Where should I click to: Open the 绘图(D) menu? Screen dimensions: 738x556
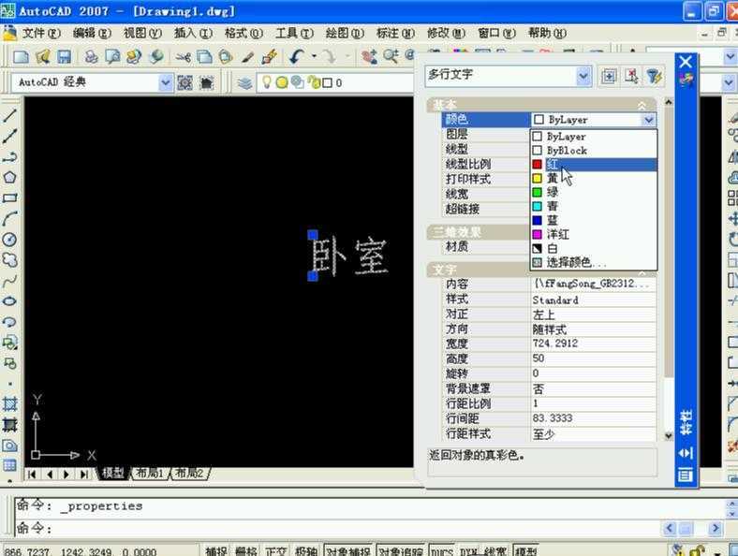345,34
